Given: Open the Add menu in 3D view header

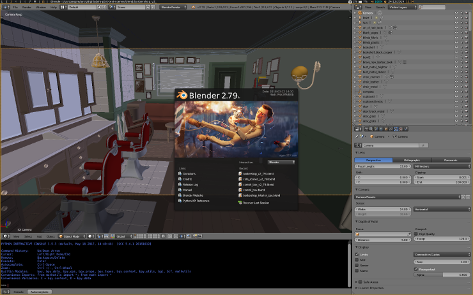Looking at the screenshot, I should point(39,236).
